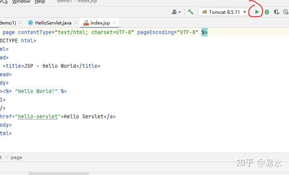This screenshot has width=289, height=175.
Task: Open the Help menu
Action: tap(40, 2)
